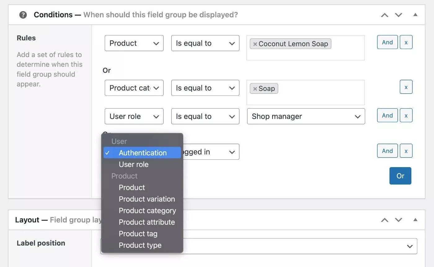Image resolution: width=434 pixels, height=267 pixels.
Task: Remove the Coconut Lemon Soap tag
Action: click(255, 44)
